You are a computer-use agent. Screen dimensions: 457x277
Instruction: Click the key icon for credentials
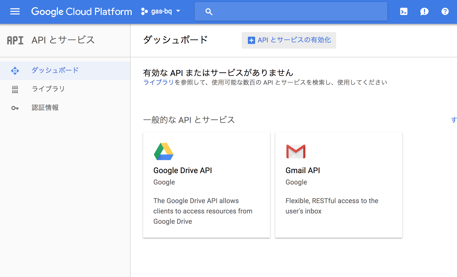point(15,108)
